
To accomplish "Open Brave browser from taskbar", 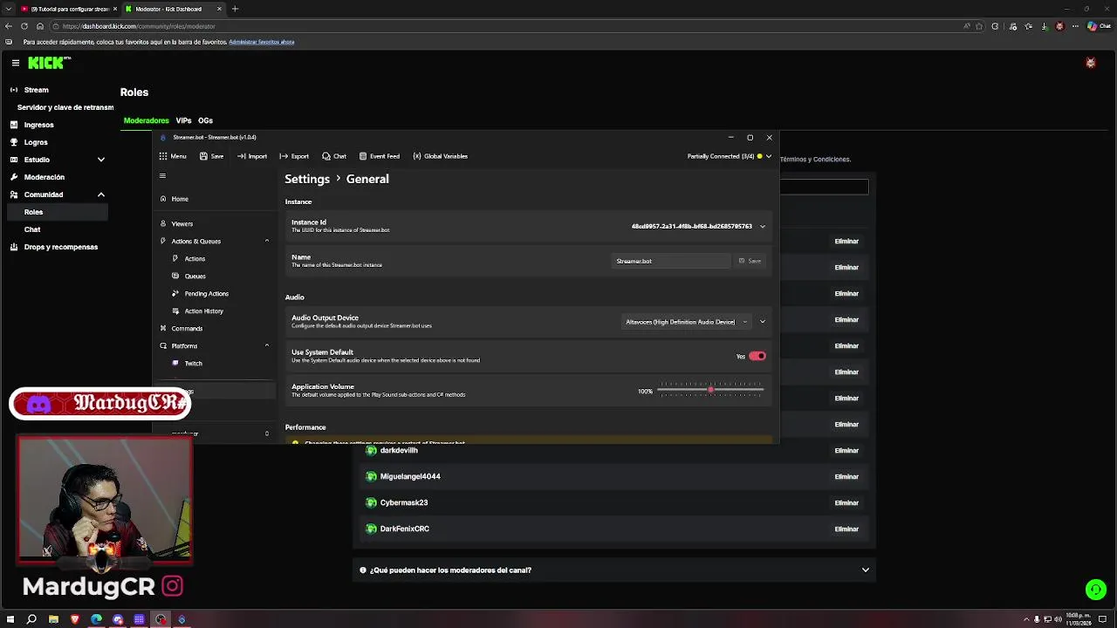I will tap(75, 619).
